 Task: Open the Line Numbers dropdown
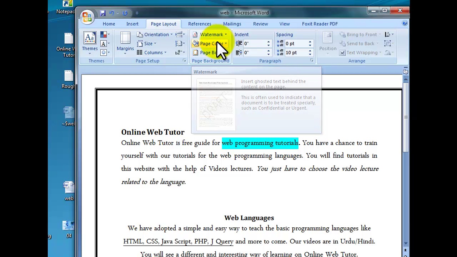coord(180,44)
